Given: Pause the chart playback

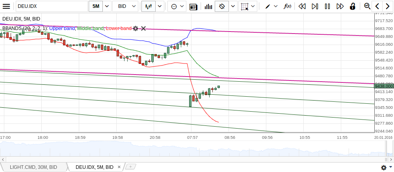Looking at the screenshot, I should pos(327,6).
